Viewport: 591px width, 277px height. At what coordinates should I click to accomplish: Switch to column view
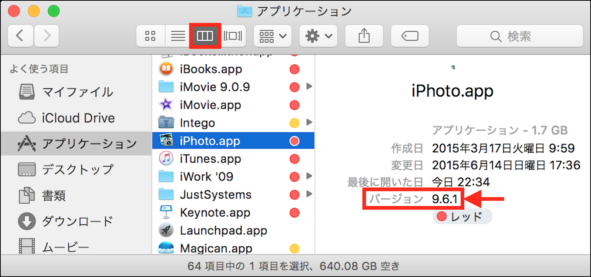tap(205, 36)
